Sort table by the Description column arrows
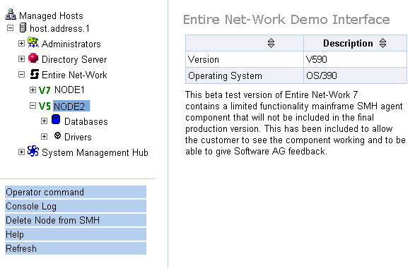The width and height of the screenshot is (415, 268). (x=382, y=43)
